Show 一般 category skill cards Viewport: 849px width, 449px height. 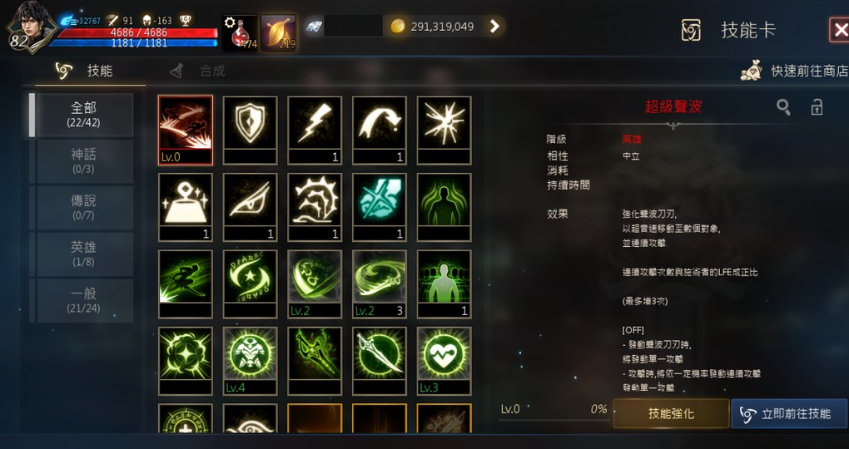click(84, 300)
